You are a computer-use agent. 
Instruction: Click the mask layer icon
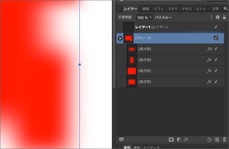click(x=171, y=140)
